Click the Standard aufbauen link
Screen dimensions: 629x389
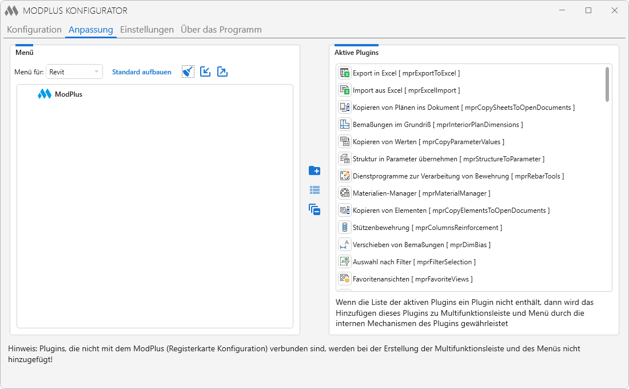click(142, 72)
